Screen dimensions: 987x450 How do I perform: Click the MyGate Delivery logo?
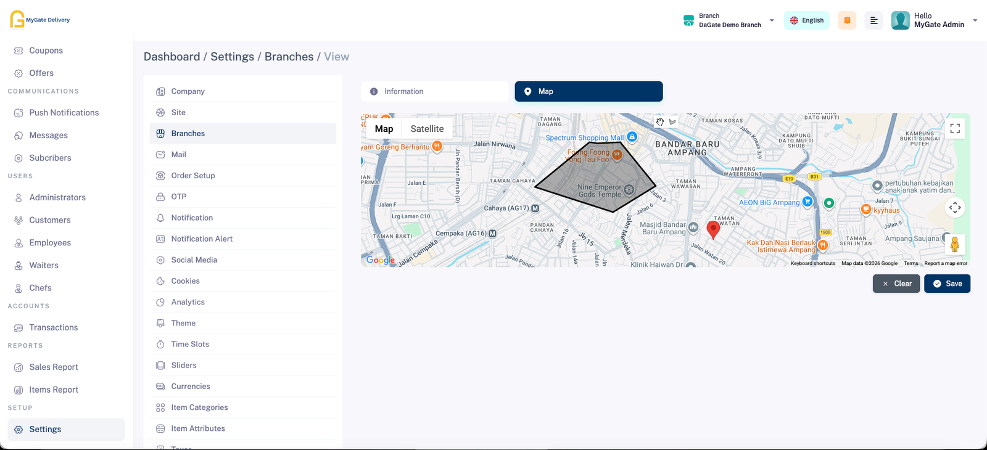pyautogui.click(x=40, y=20)
